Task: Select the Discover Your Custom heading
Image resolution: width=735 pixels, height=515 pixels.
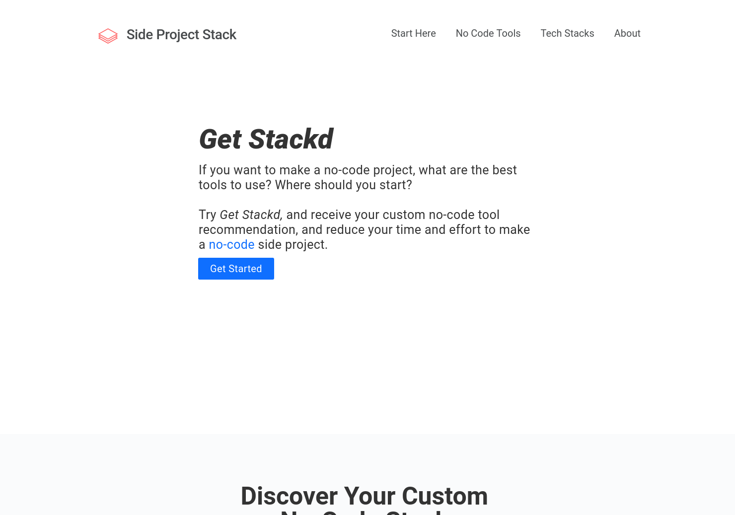Action: coord(365,496)
